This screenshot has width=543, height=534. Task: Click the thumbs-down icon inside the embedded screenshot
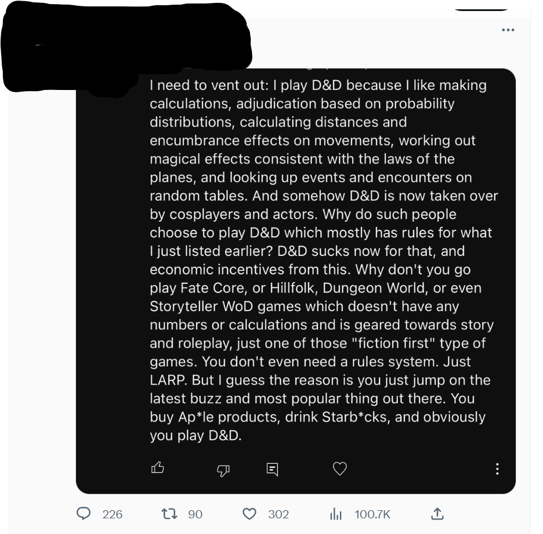click(x=224, y=470)
